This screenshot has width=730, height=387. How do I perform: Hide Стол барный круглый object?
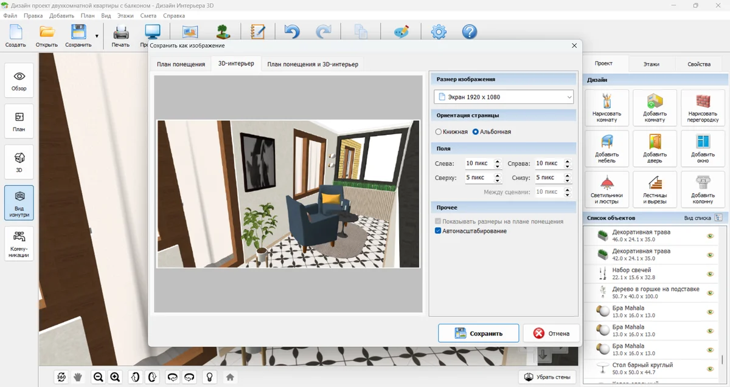pos(710,368)
